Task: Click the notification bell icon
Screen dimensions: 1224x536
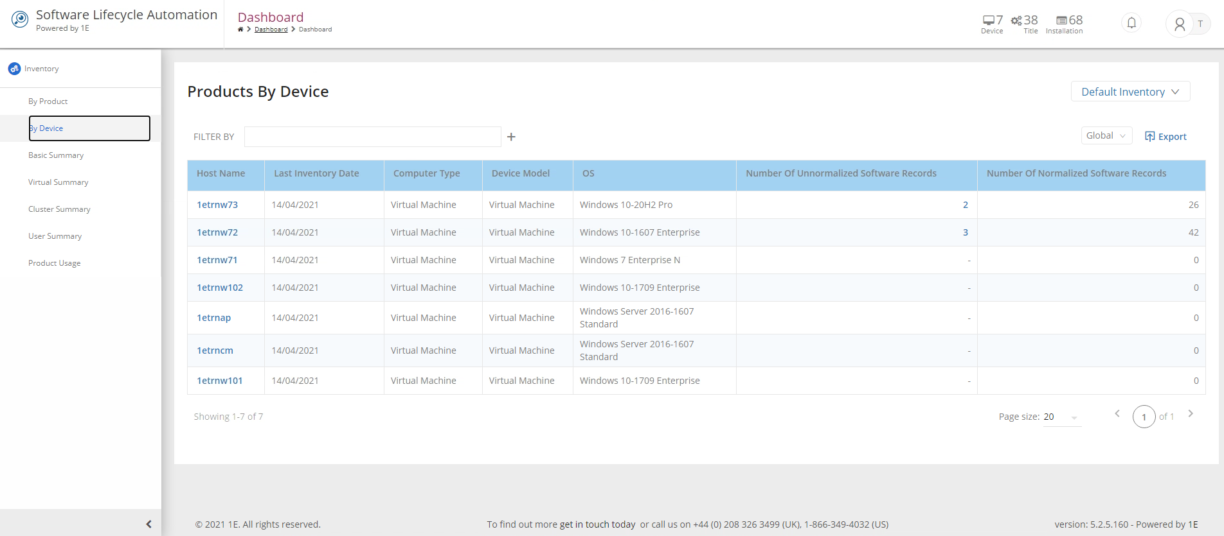Action: (x=1131, y=23)
